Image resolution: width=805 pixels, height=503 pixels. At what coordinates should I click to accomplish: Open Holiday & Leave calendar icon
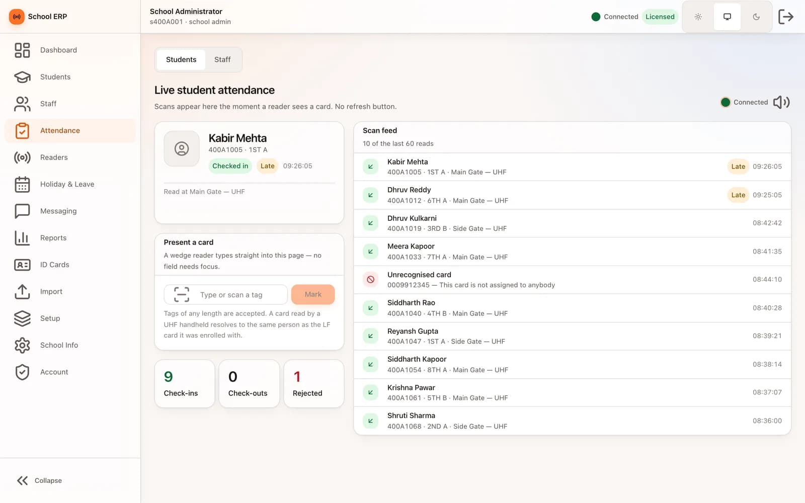tap(22, 184)
